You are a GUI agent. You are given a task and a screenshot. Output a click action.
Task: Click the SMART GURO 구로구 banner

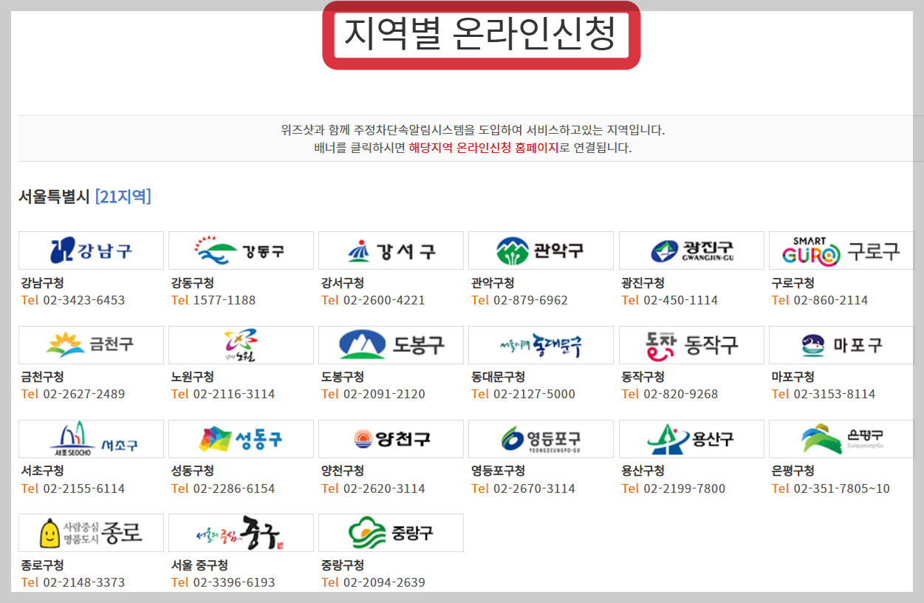coord(841,251)
